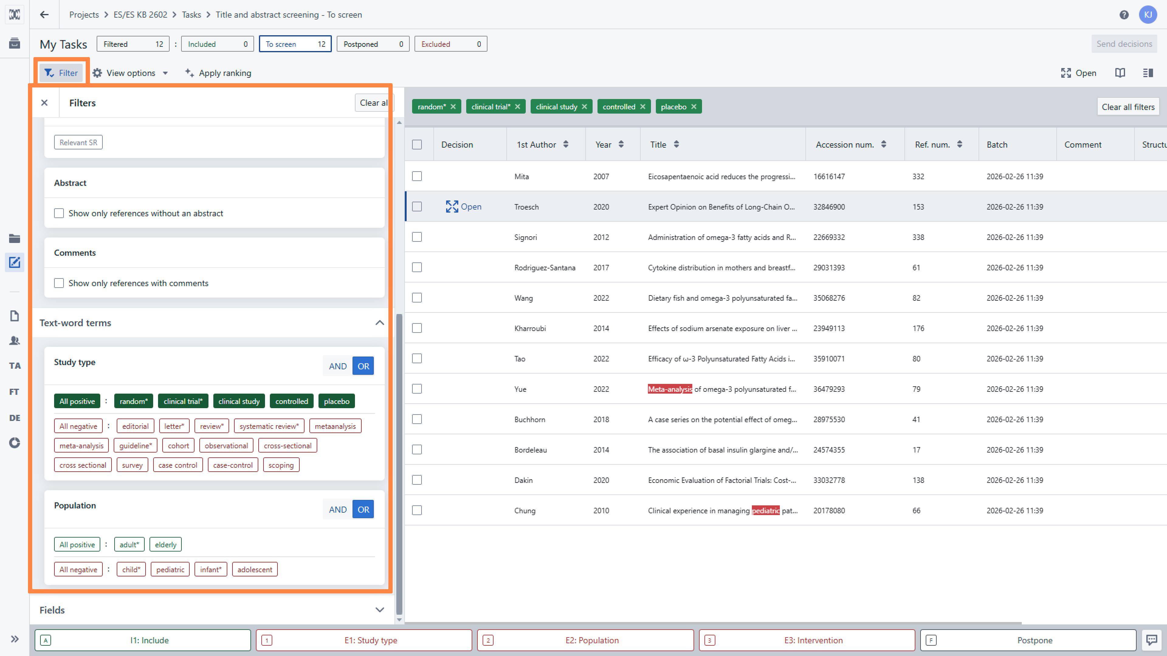The image size is (1167, 656).
Task: Tick the select-all checkbox in table header
Action: [x=417, y=145]
